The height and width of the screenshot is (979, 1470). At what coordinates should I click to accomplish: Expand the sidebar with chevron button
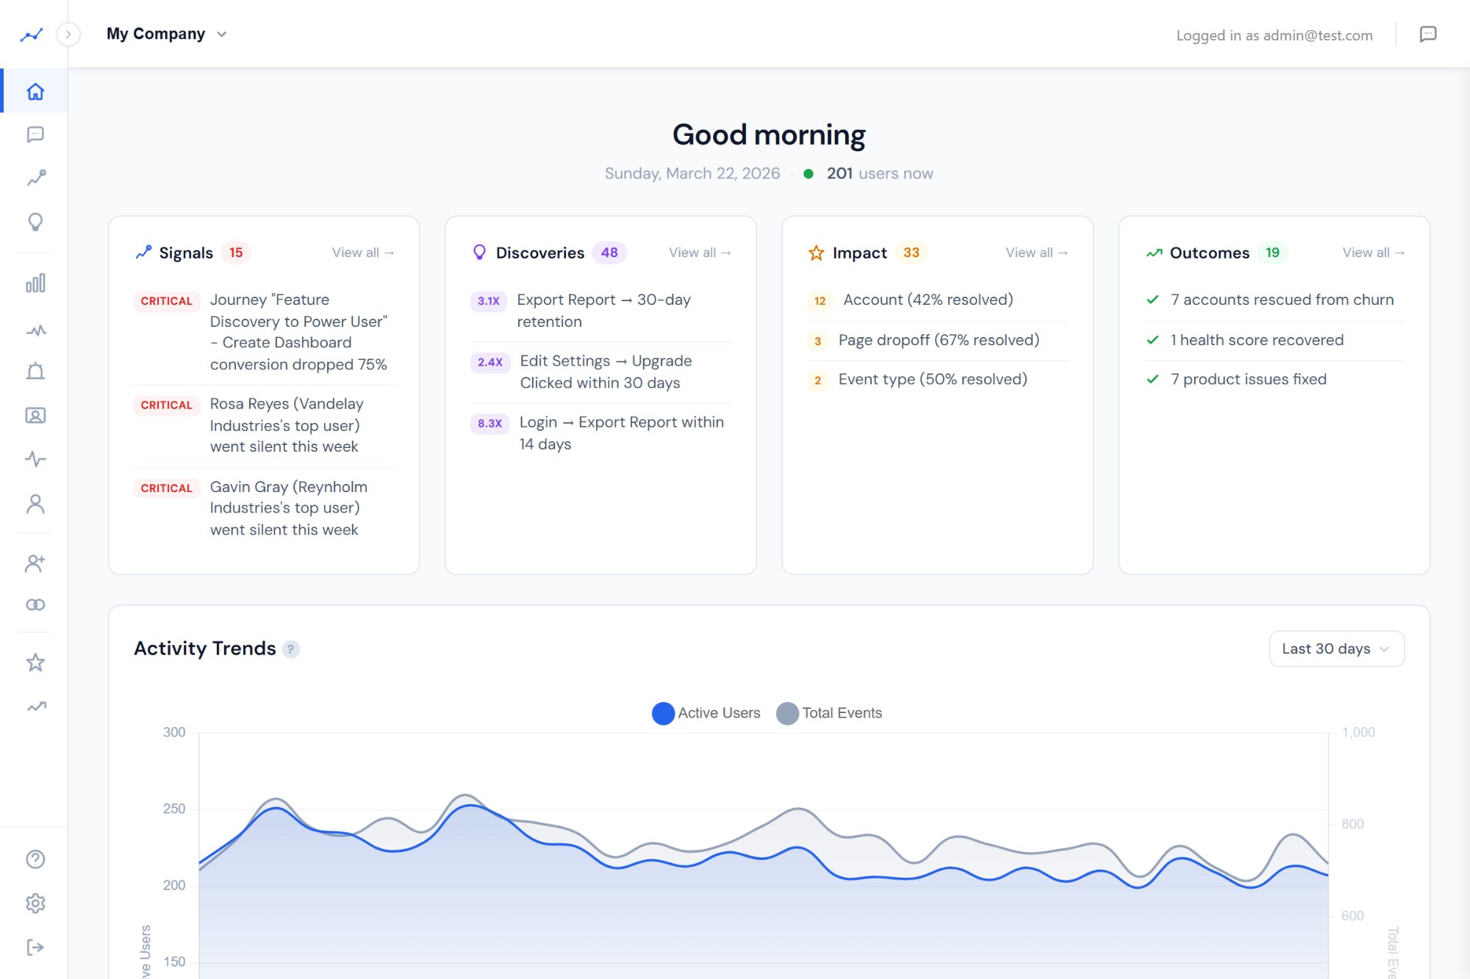tap(68, 35)
